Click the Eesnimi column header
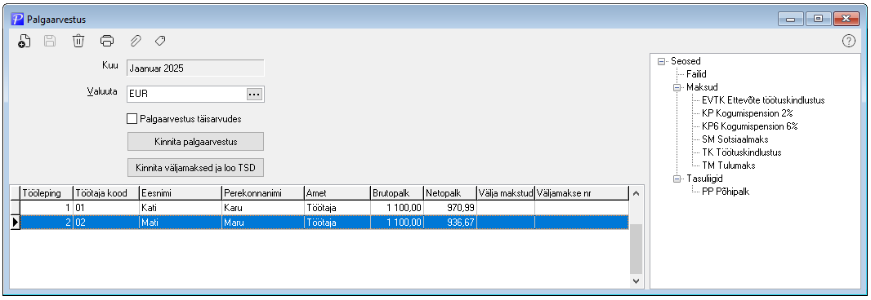Screen dimensions: 871x300 [180, 193]
